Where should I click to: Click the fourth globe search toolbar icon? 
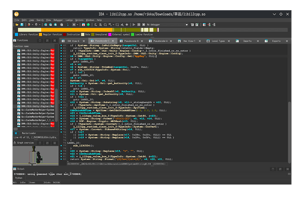[x=62, y=25]
